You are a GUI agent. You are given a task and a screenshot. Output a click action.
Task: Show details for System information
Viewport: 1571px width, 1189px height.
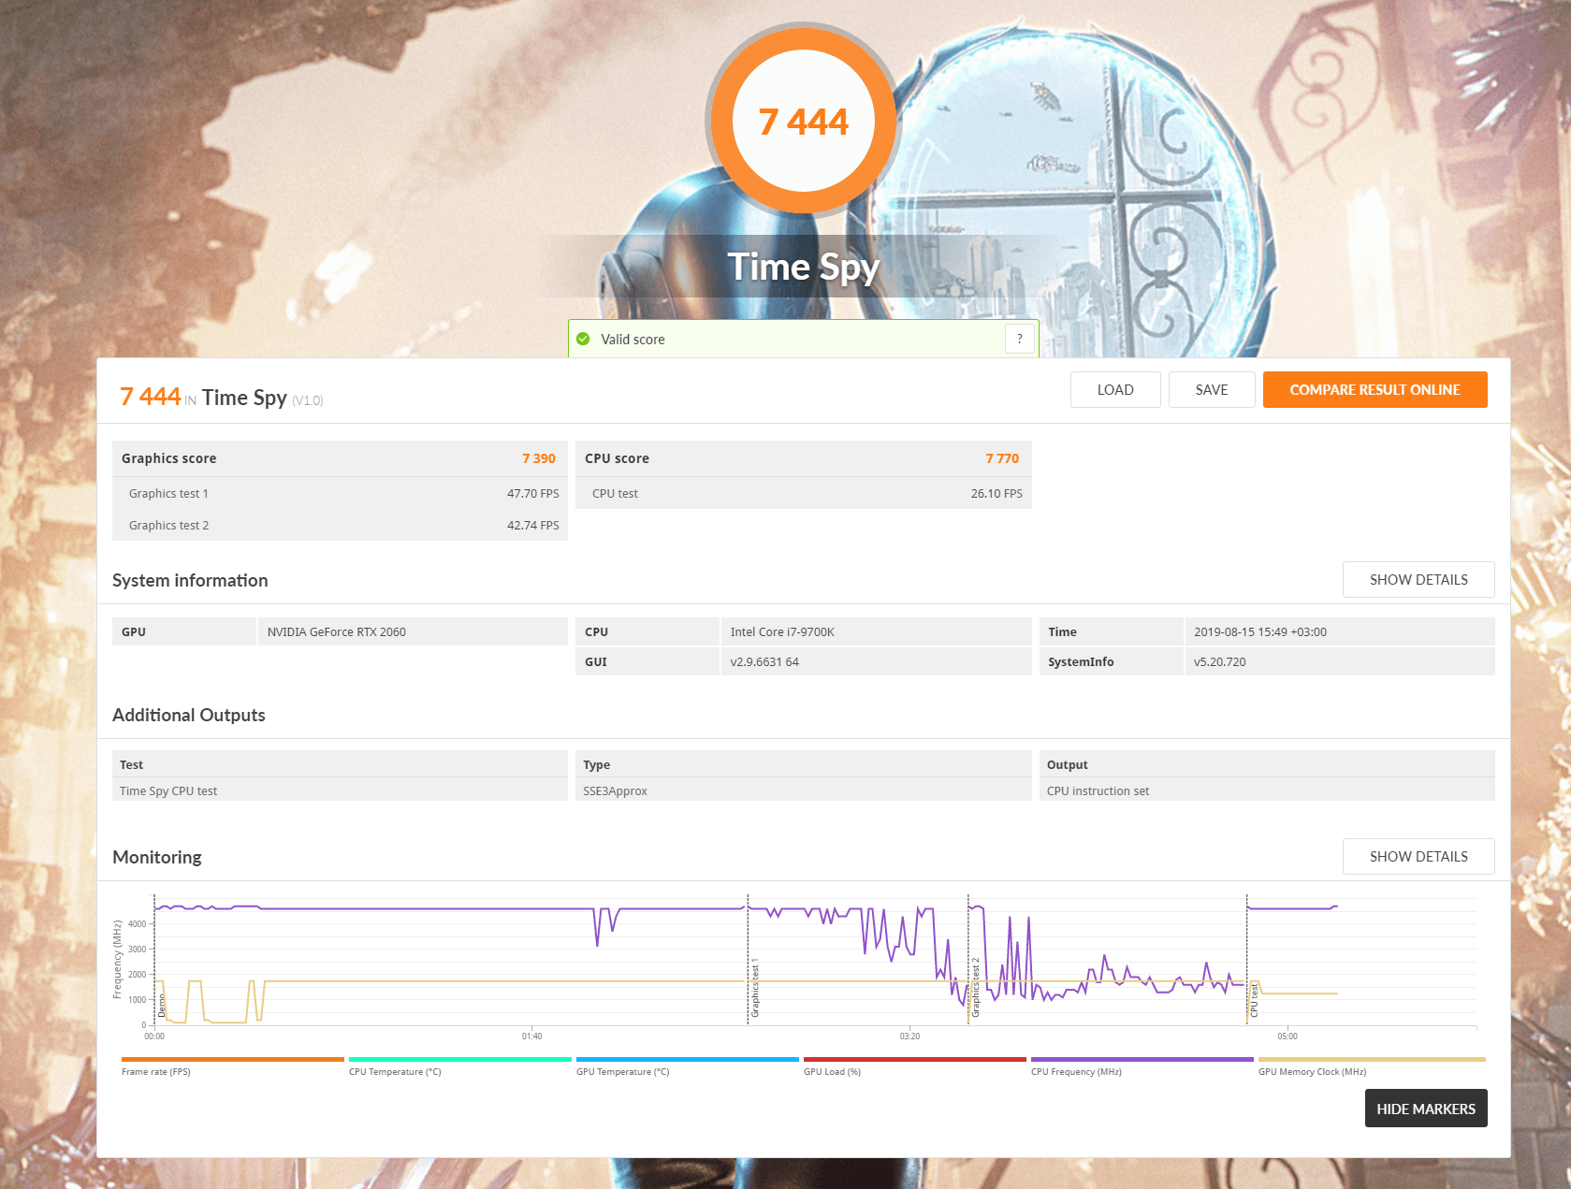1418,580
